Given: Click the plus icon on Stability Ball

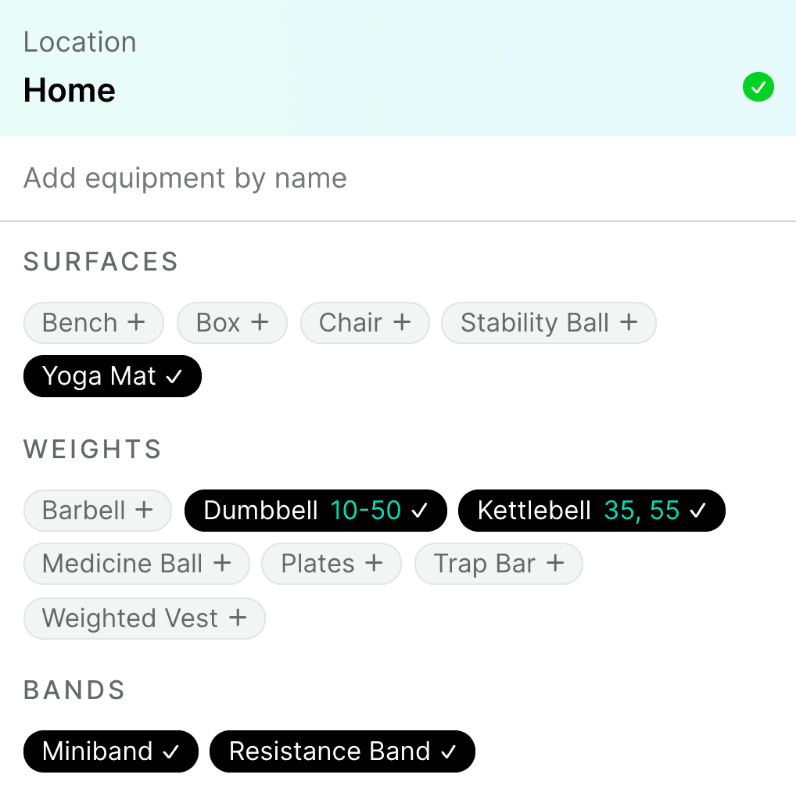Looking at the screenshot, I should click(x=629, y=322).
